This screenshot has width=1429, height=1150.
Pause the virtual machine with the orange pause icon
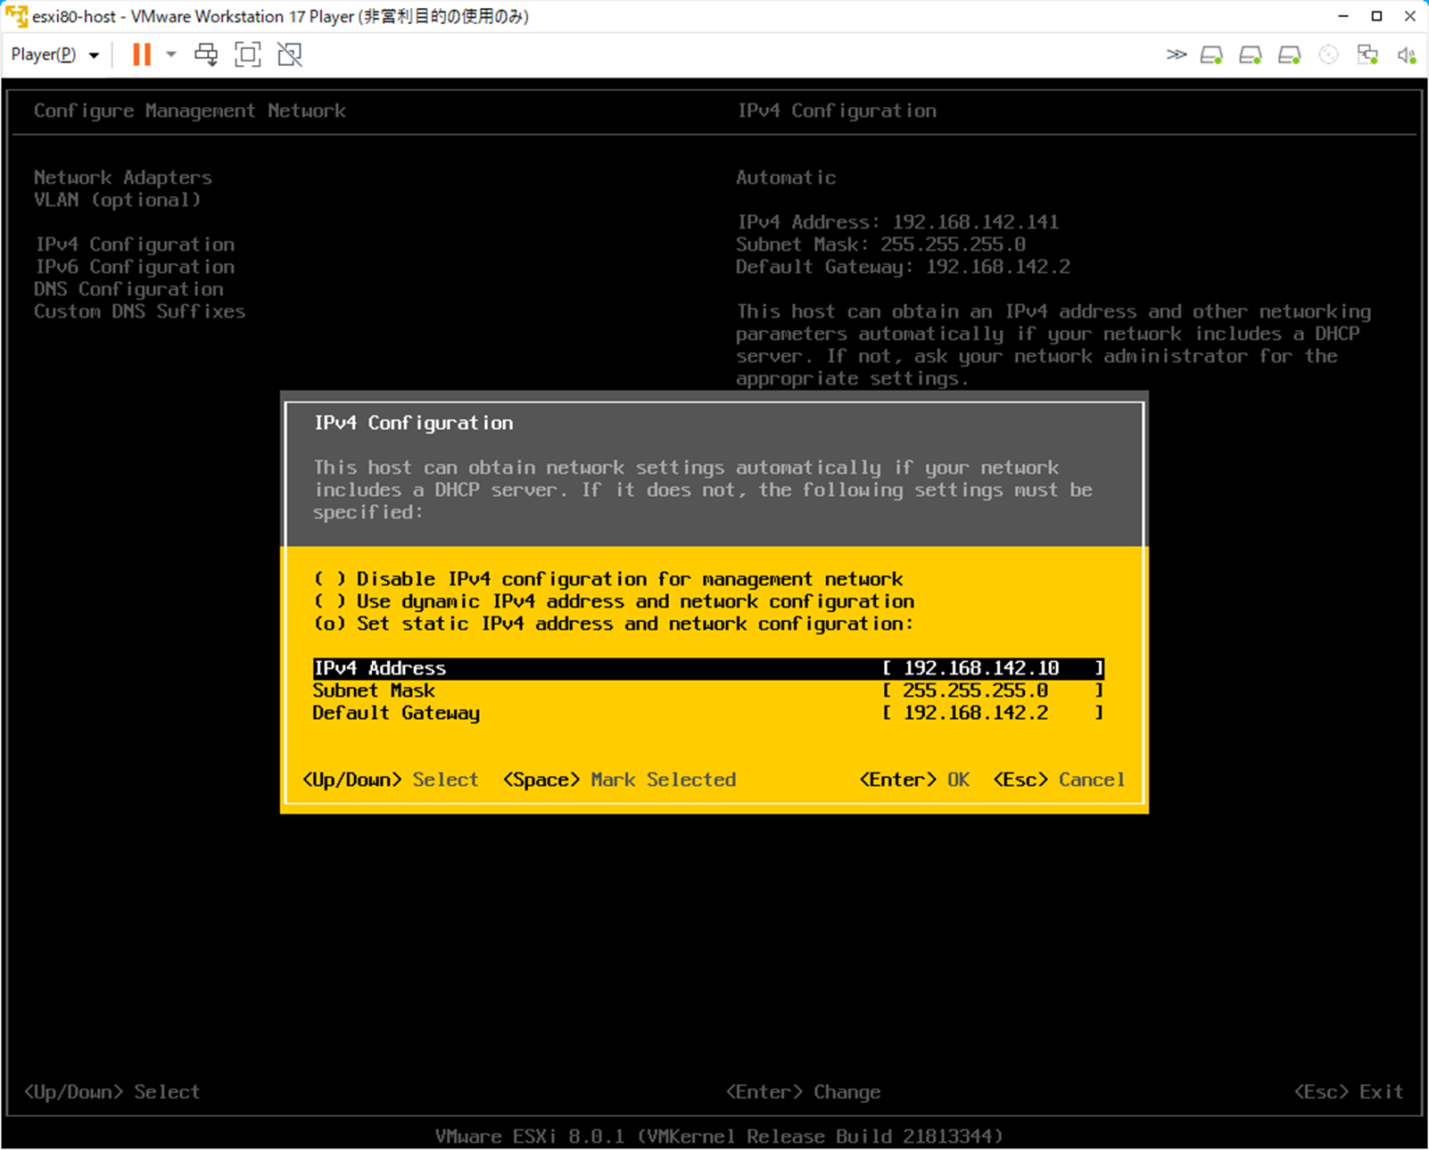tap(142, 54)
